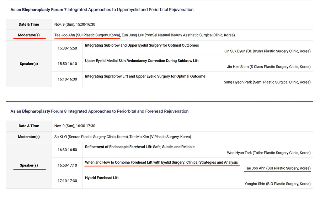Click speaker Jin Hee Shim
This screenshot has width=320, height=197.
(x=268, y=67)
